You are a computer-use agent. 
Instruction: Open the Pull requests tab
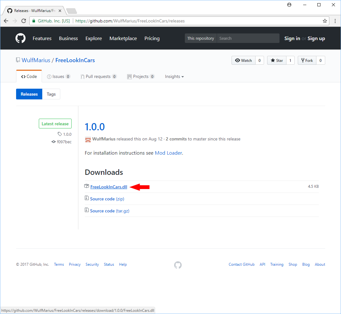point(98,77)
